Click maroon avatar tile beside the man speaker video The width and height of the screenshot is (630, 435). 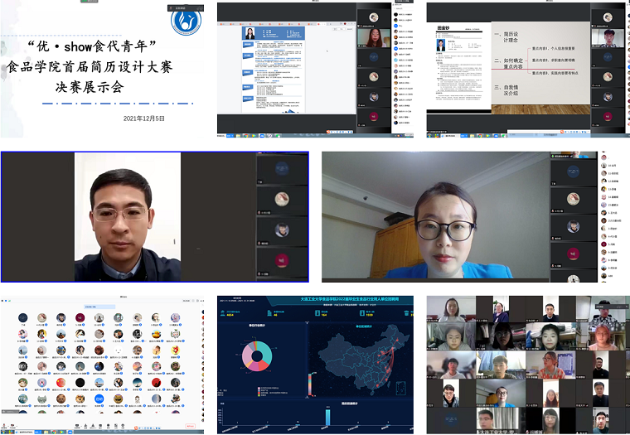click(282, 261)
